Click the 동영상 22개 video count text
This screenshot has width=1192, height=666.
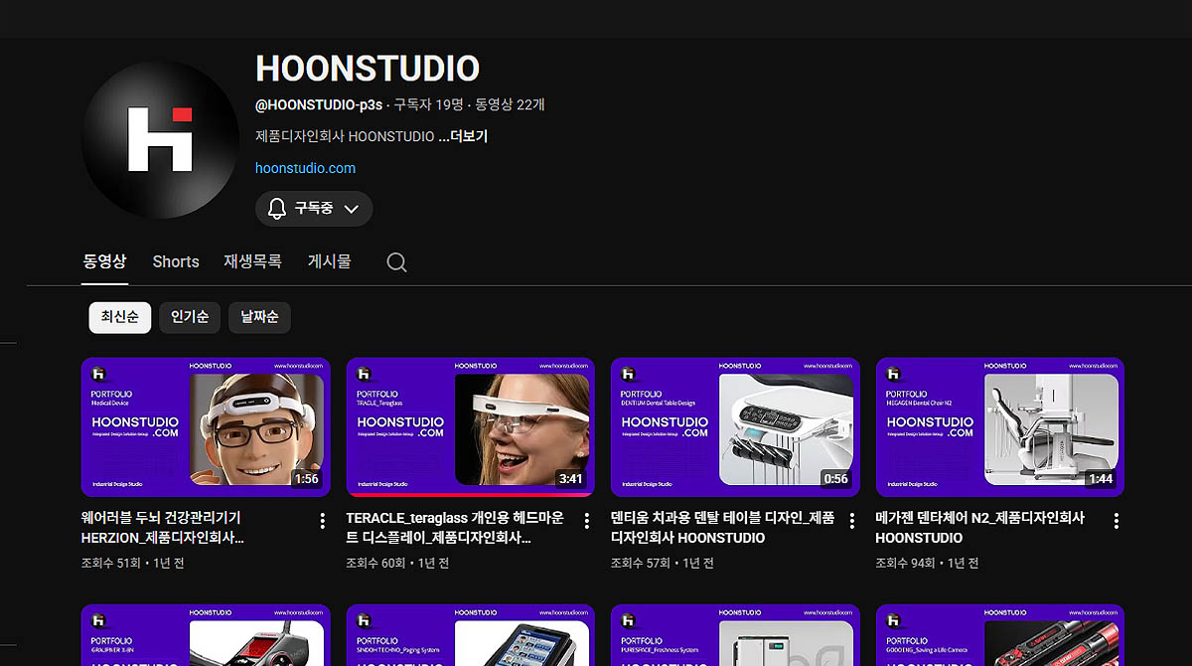510,104
